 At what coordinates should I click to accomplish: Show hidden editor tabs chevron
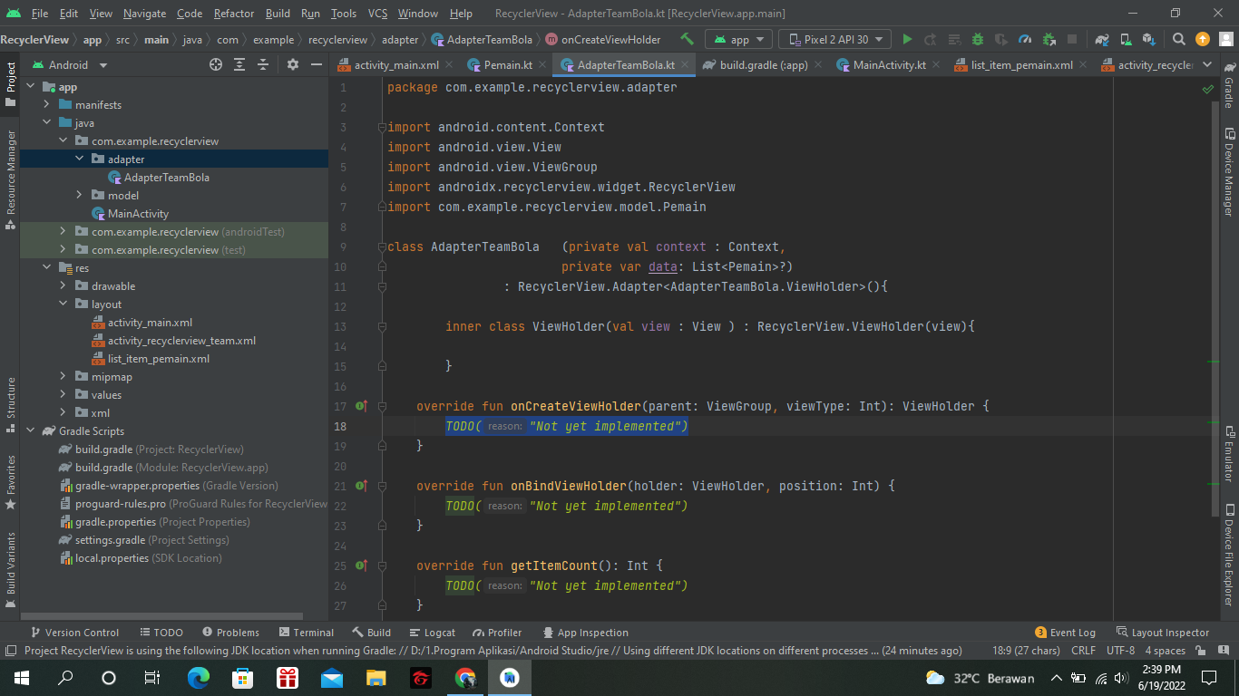(x=1206, y=64)
